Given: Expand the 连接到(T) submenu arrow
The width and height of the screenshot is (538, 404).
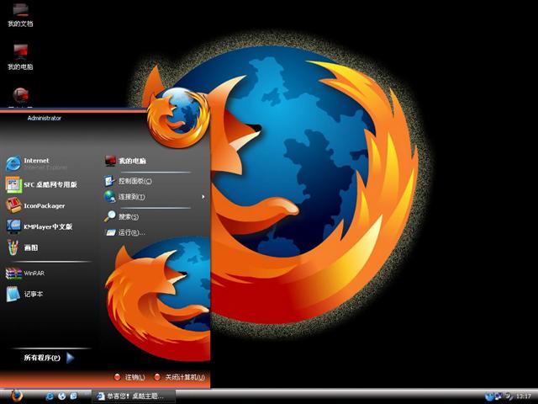Looking at the screenshot, I should tap(203, 197).
